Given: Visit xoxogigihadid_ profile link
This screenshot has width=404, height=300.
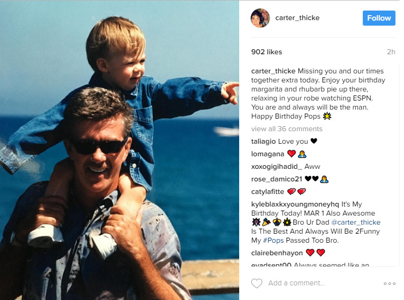Looking at the screenshot, I should coord(276,167).
